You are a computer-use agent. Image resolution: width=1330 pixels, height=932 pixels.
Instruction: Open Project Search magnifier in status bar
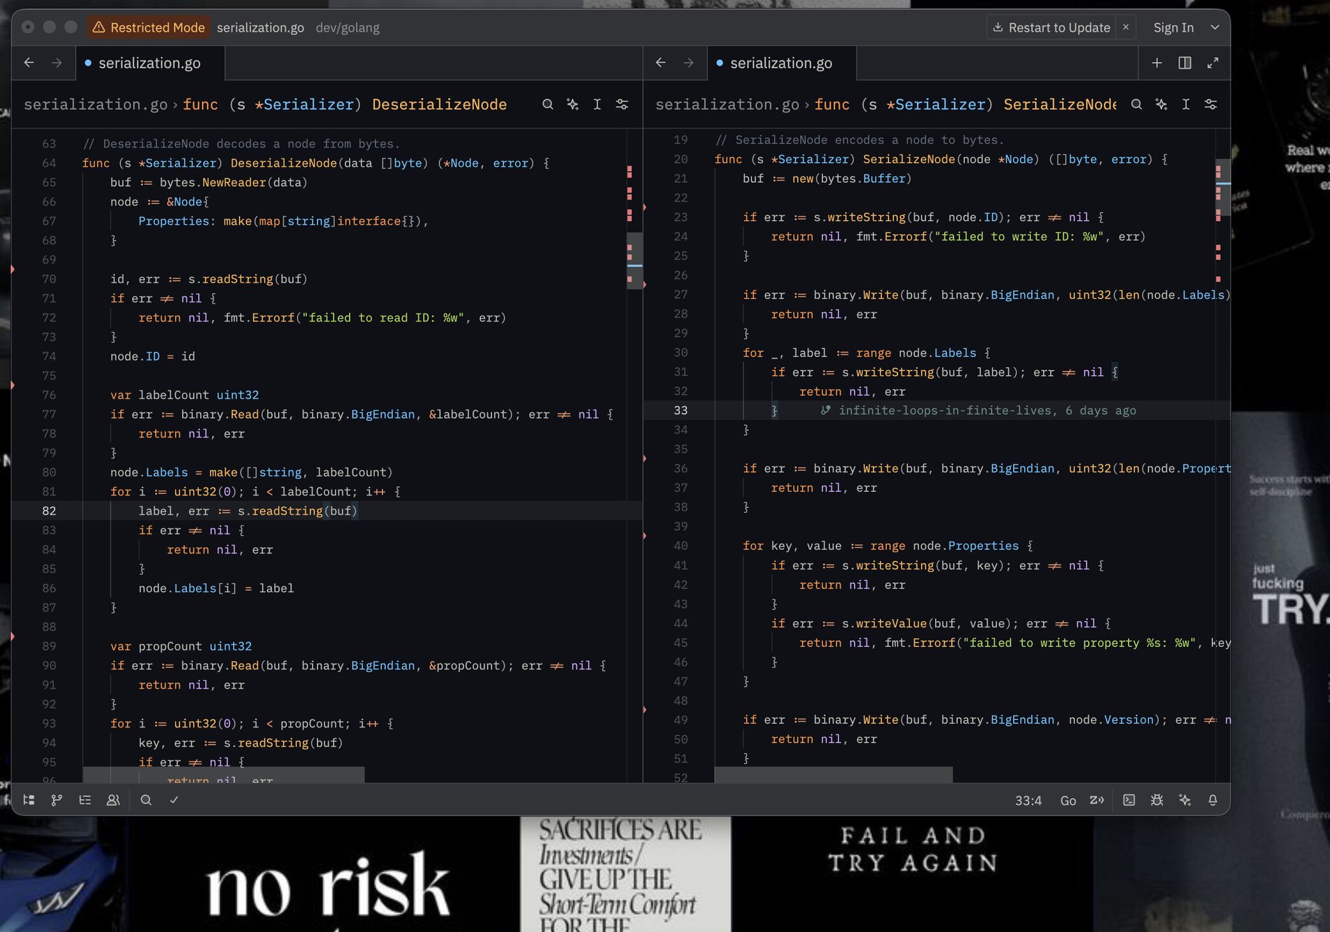146,800
